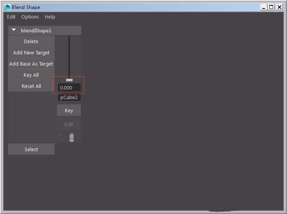Click the trash can delete target icon
Image resolution: width=287 pixels, height=214 pixels.
pos(71,137)
